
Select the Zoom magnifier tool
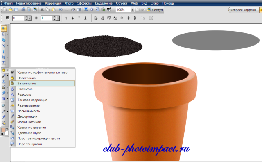(x=3, y=105)
